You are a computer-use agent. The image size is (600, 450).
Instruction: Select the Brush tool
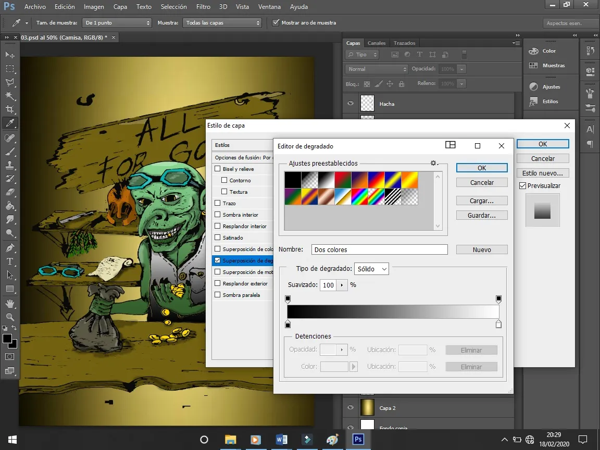(x=10, y=152)
